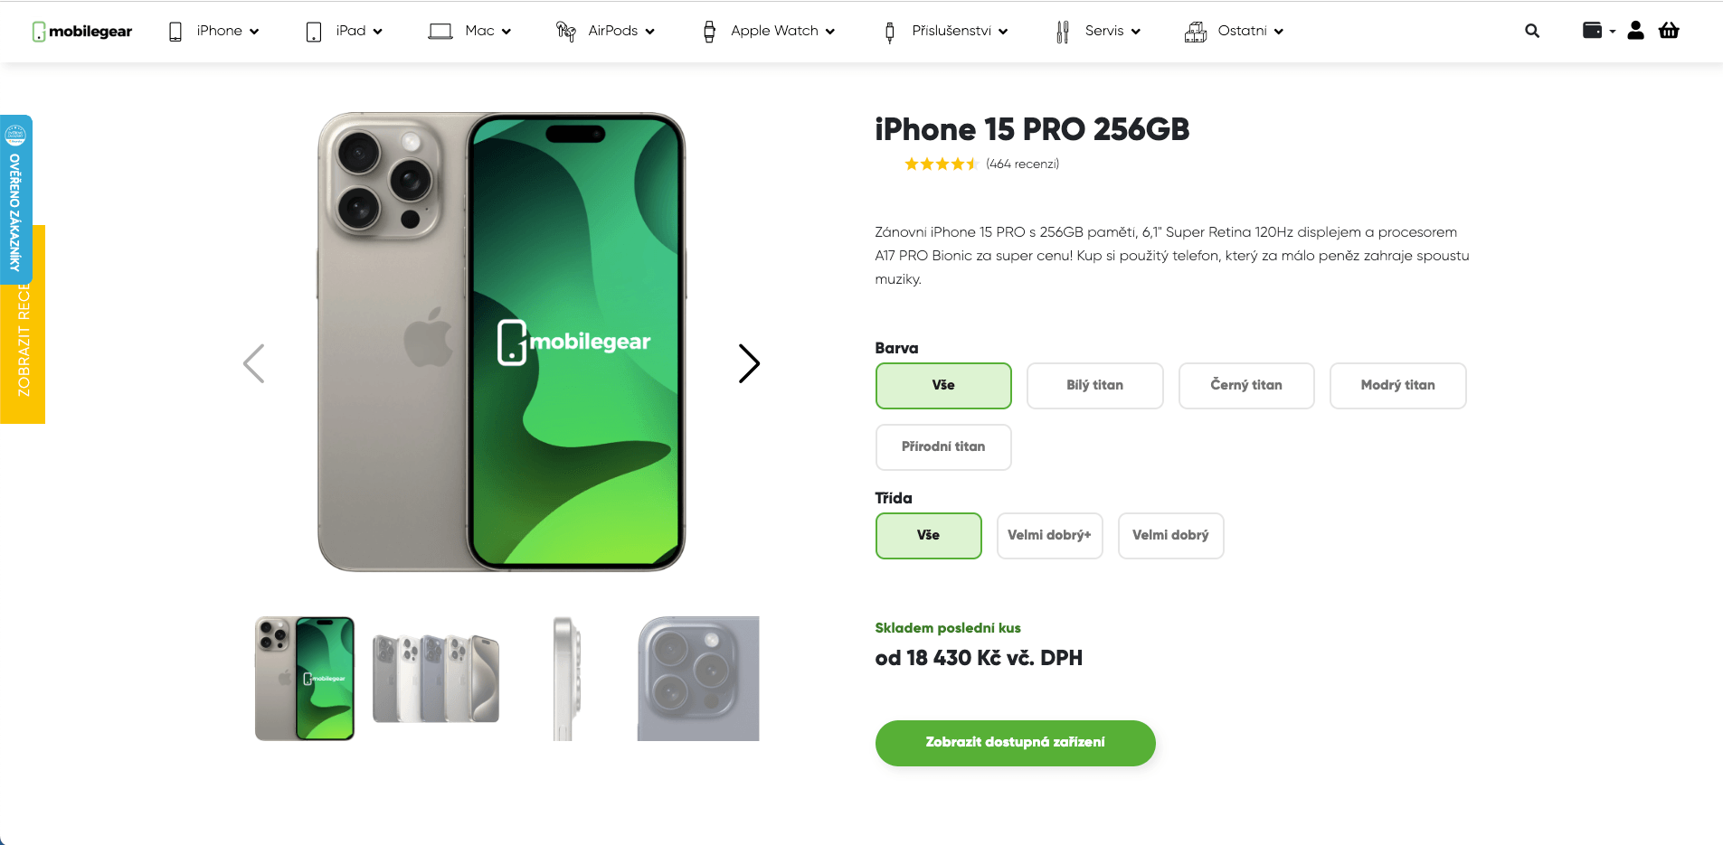
Task: Show previous product image arrow
Action: coord(254,363)
